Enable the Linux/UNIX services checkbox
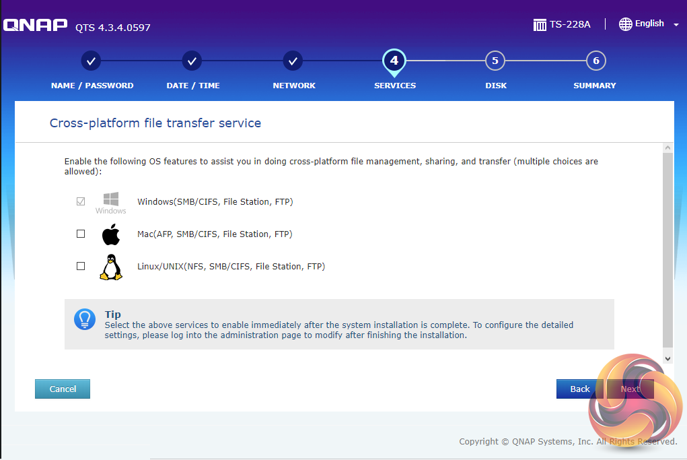This screenshot has height=460, width=687. click(81, 266)
